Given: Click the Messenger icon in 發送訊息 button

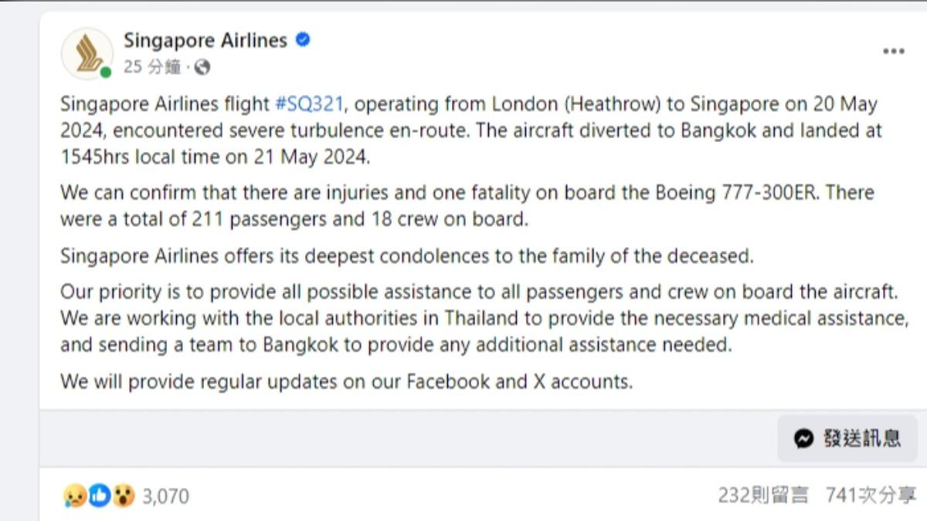Looking at the screenshot, I should click(803, 438).
